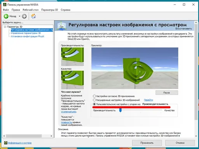Screen dimensions: 199x149
Task: Open the Файл menu
Action: click(x=6, y=10)
